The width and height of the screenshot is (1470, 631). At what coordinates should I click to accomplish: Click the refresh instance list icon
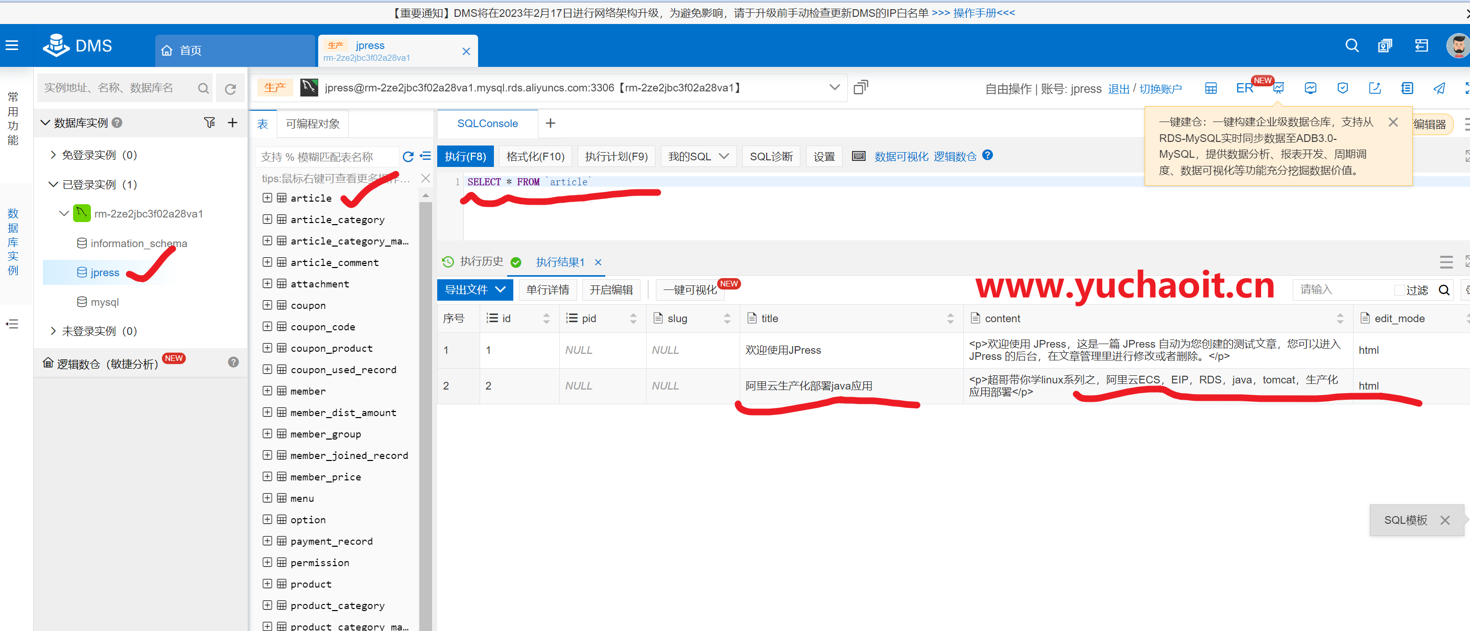[230, 88]
